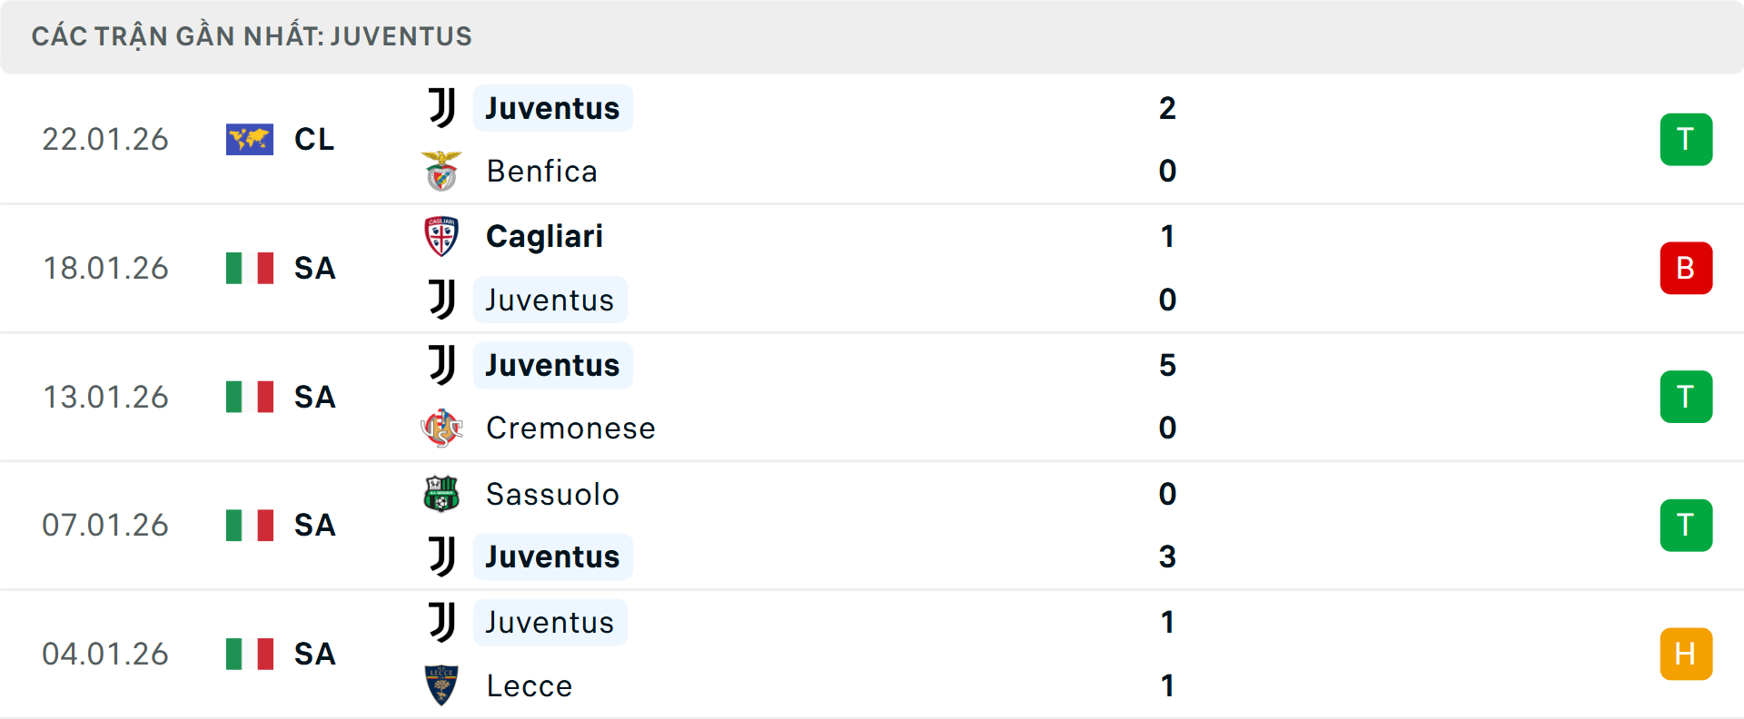Click the Lecce team crest
Viewport: 1744px width, 719px height.
441,685
